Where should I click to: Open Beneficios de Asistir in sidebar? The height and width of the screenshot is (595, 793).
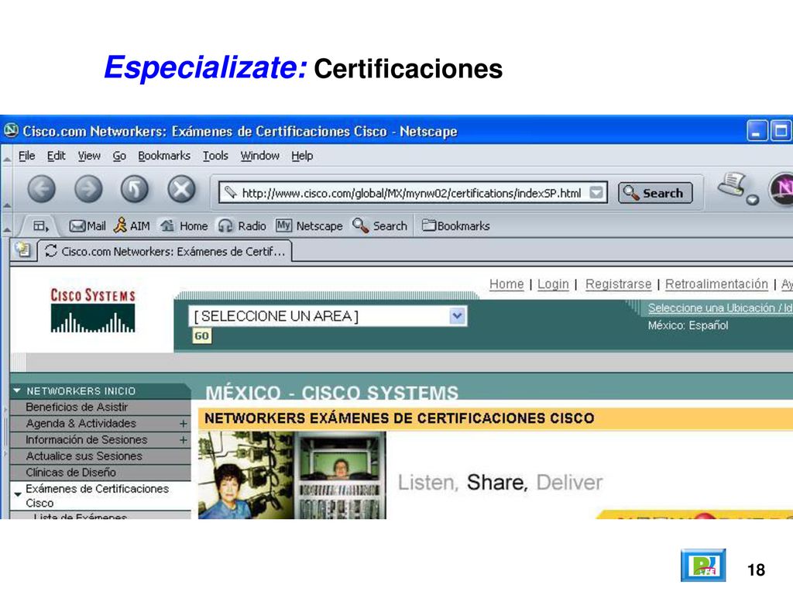tap(101, 407)
